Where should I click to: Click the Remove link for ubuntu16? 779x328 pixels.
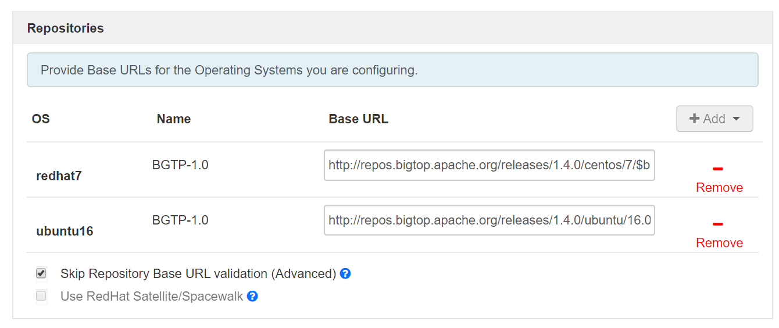click(x=719, y=243)
